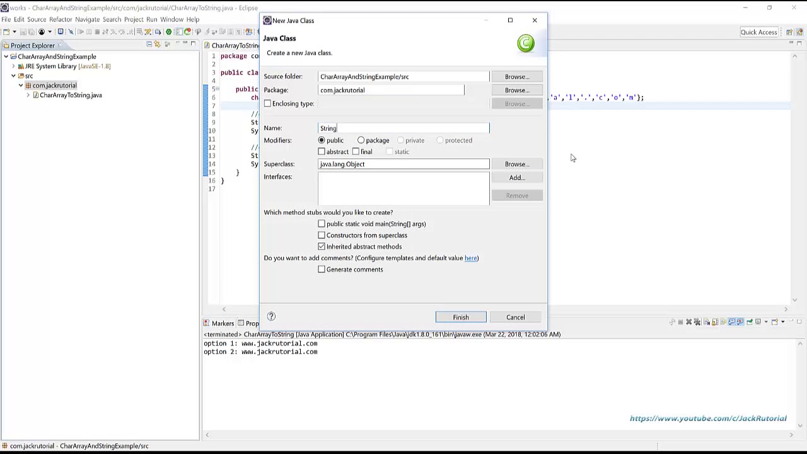The height and width of the screenshot is (454, 807).
Task: Expand the CharArrayToString.java node
Action: [x=28, y=95]
